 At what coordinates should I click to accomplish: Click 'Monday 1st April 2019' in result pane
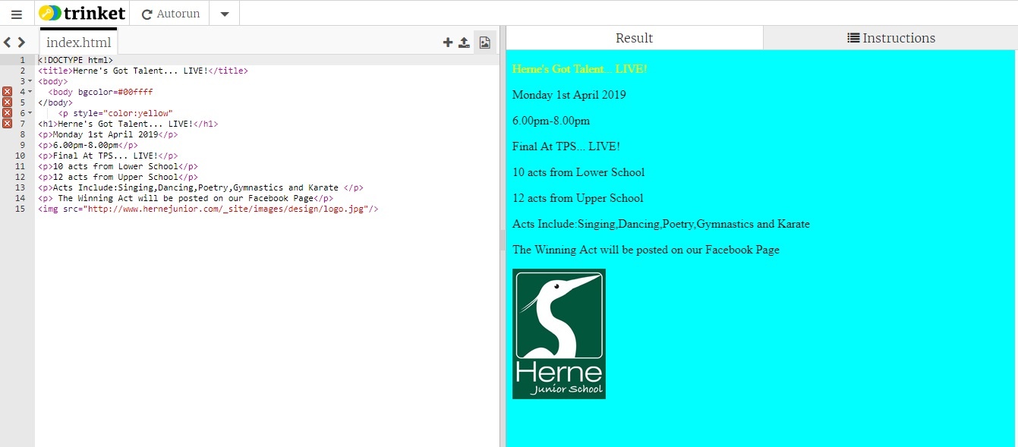(569, 95)
